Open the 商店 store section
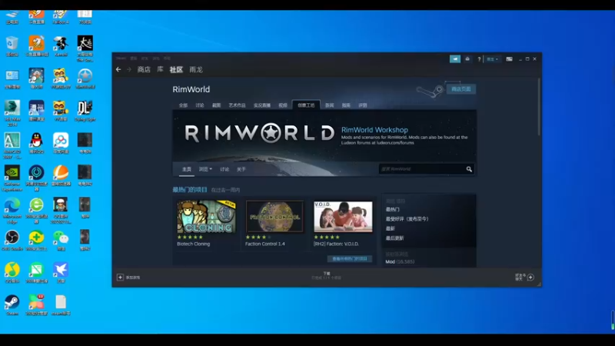 click(144, 69)
